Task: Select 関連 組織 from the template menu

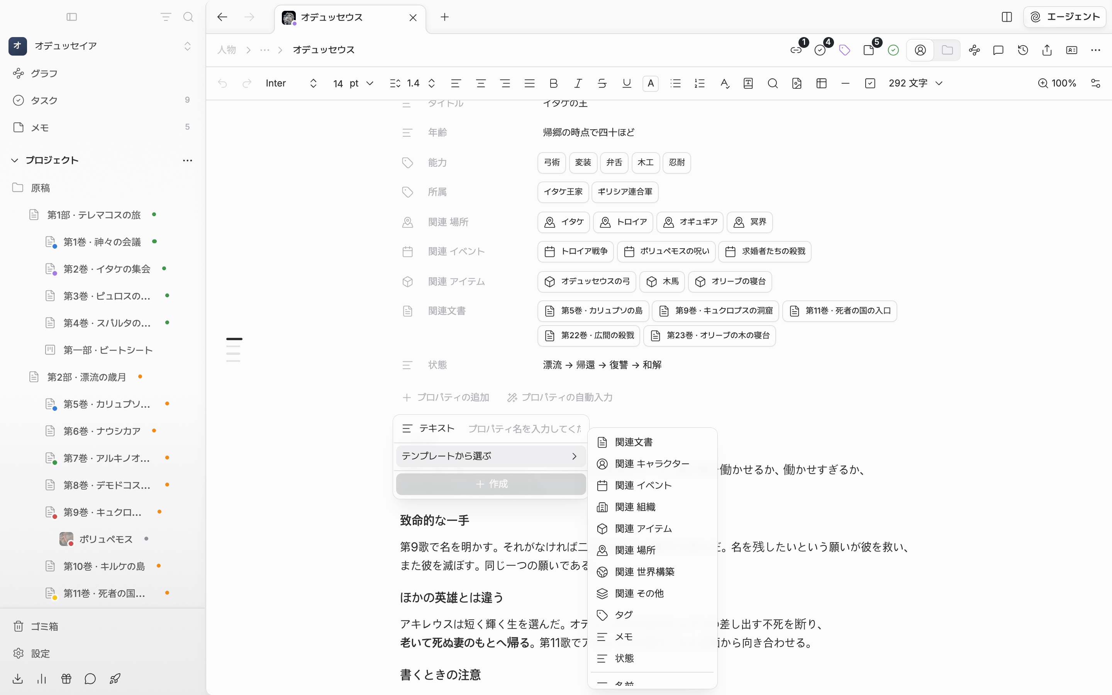Action: coord(652,507)
